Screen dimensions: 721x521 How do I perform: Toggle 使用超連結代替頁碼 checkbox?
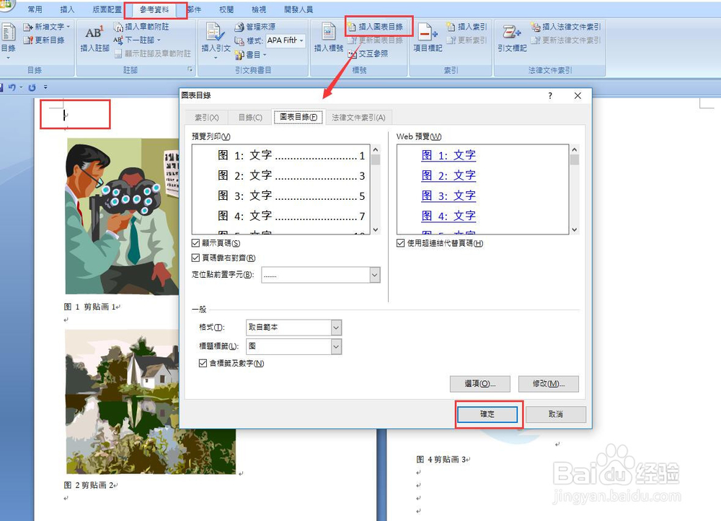(x=400, y=243)
